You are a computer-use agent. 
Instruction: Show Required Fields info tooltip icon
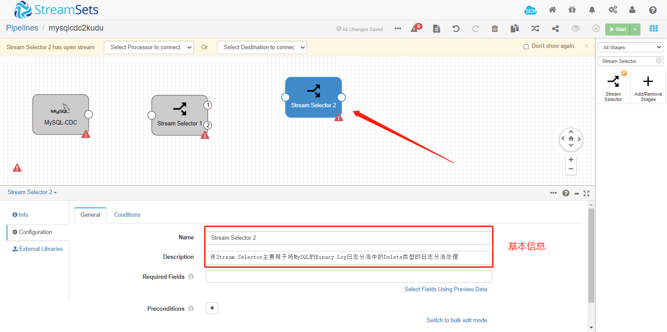point(191,277)
